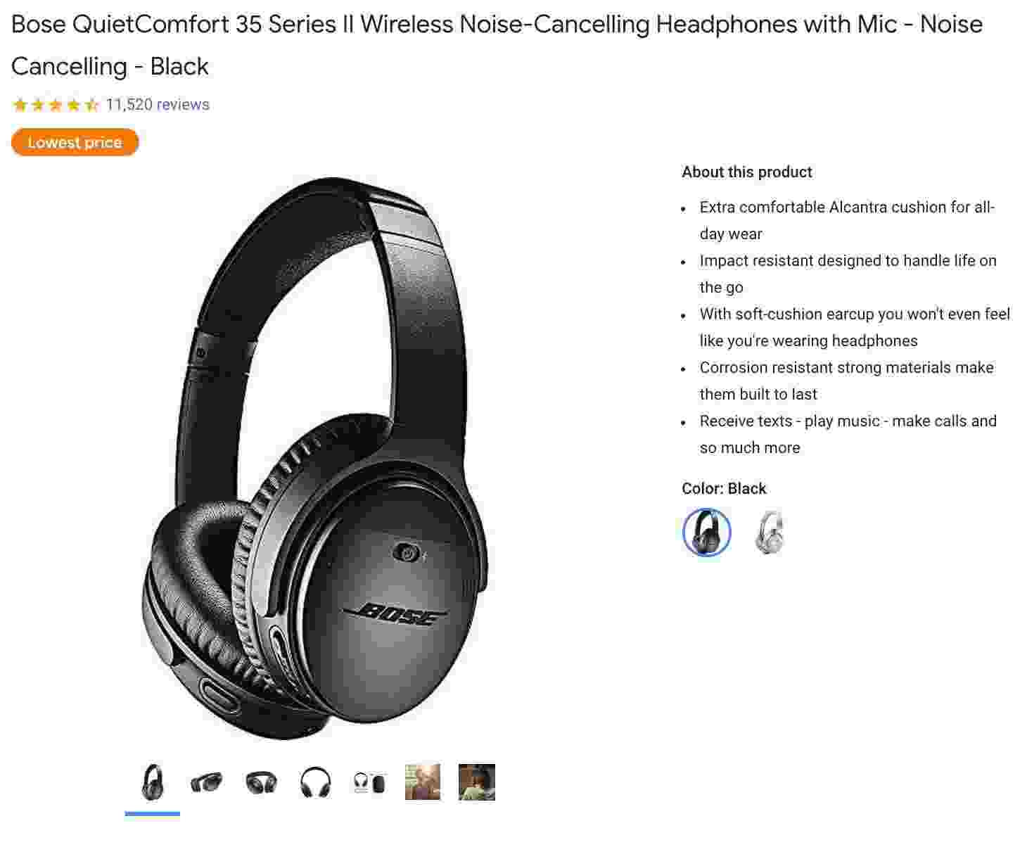Viewport: 1027px width, 847px height.
Task: Open the 11,520 reviews link
Action: [158, 105]
